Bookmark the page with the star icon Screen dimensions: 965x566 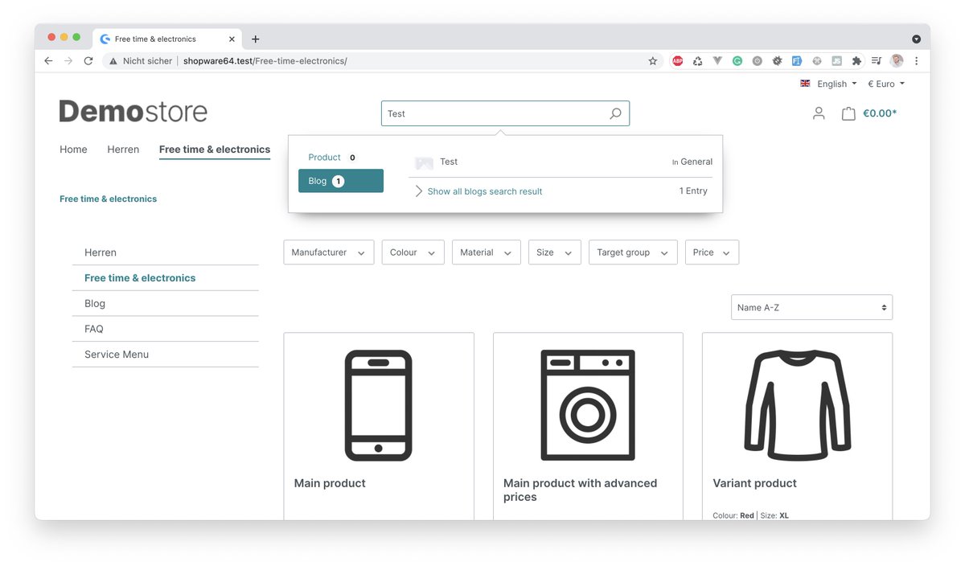click(652, 60)
